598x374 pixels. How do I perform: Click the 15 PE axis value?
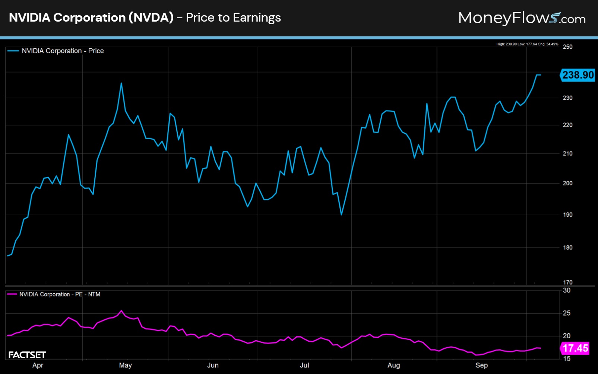[x=567, y=359]
